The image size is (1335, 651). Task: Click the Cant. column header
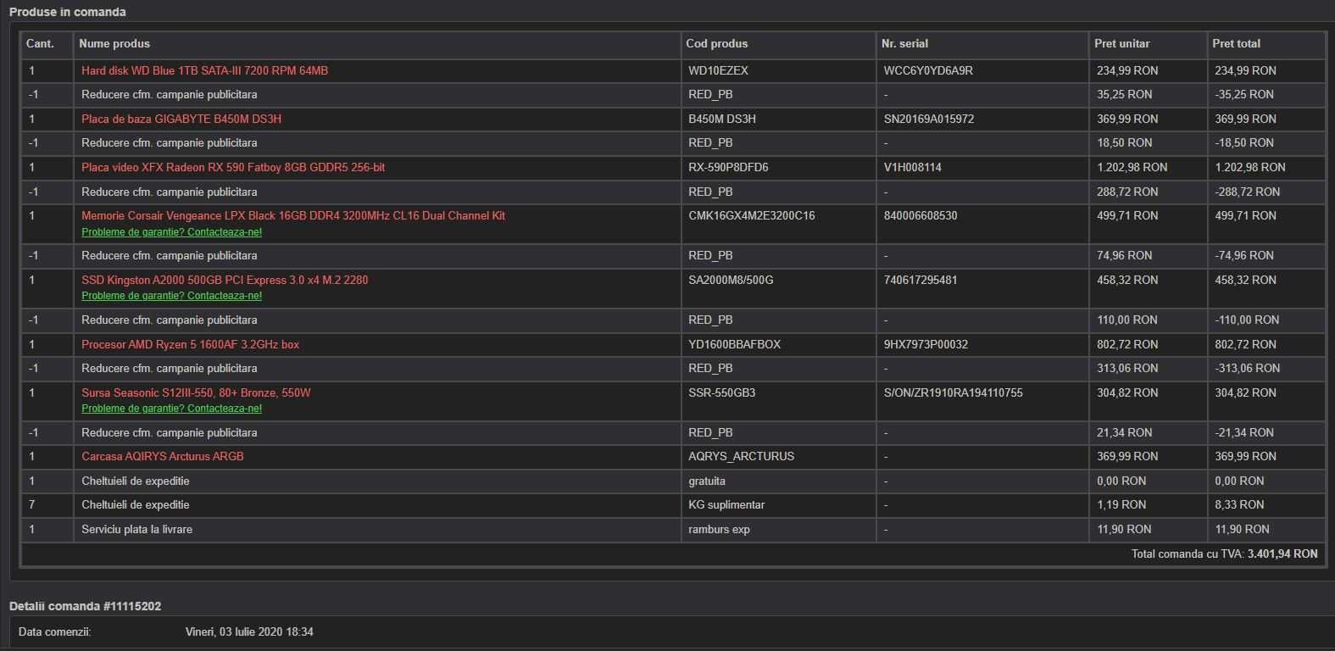coord(40,43)
